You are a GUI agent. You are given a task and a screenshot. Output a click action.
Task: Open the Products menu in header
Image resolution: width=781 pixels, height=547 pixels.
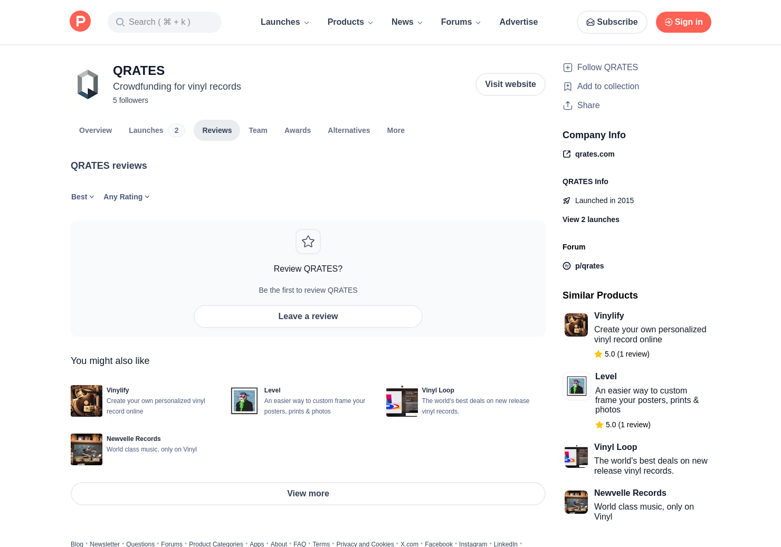(x=350, y=22)
